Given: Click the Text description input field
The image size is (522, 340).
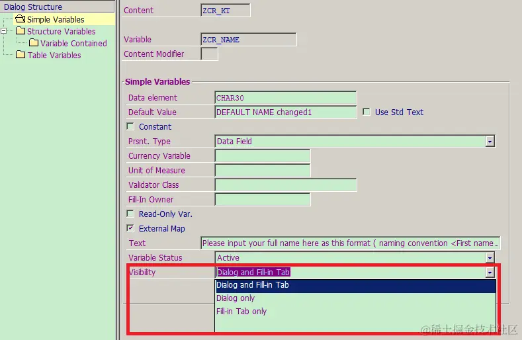Looking at the screenshot, I should point(350,243).
